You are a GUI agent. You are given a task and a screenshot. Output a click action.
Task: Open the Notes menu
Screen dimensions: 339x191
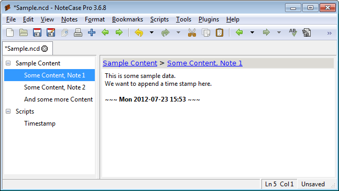pos(69,19)
